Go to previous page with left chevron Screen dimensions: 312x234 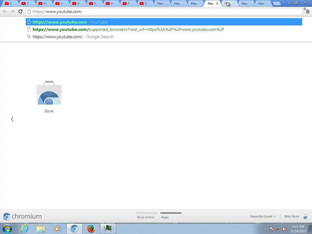click(12, 119)
